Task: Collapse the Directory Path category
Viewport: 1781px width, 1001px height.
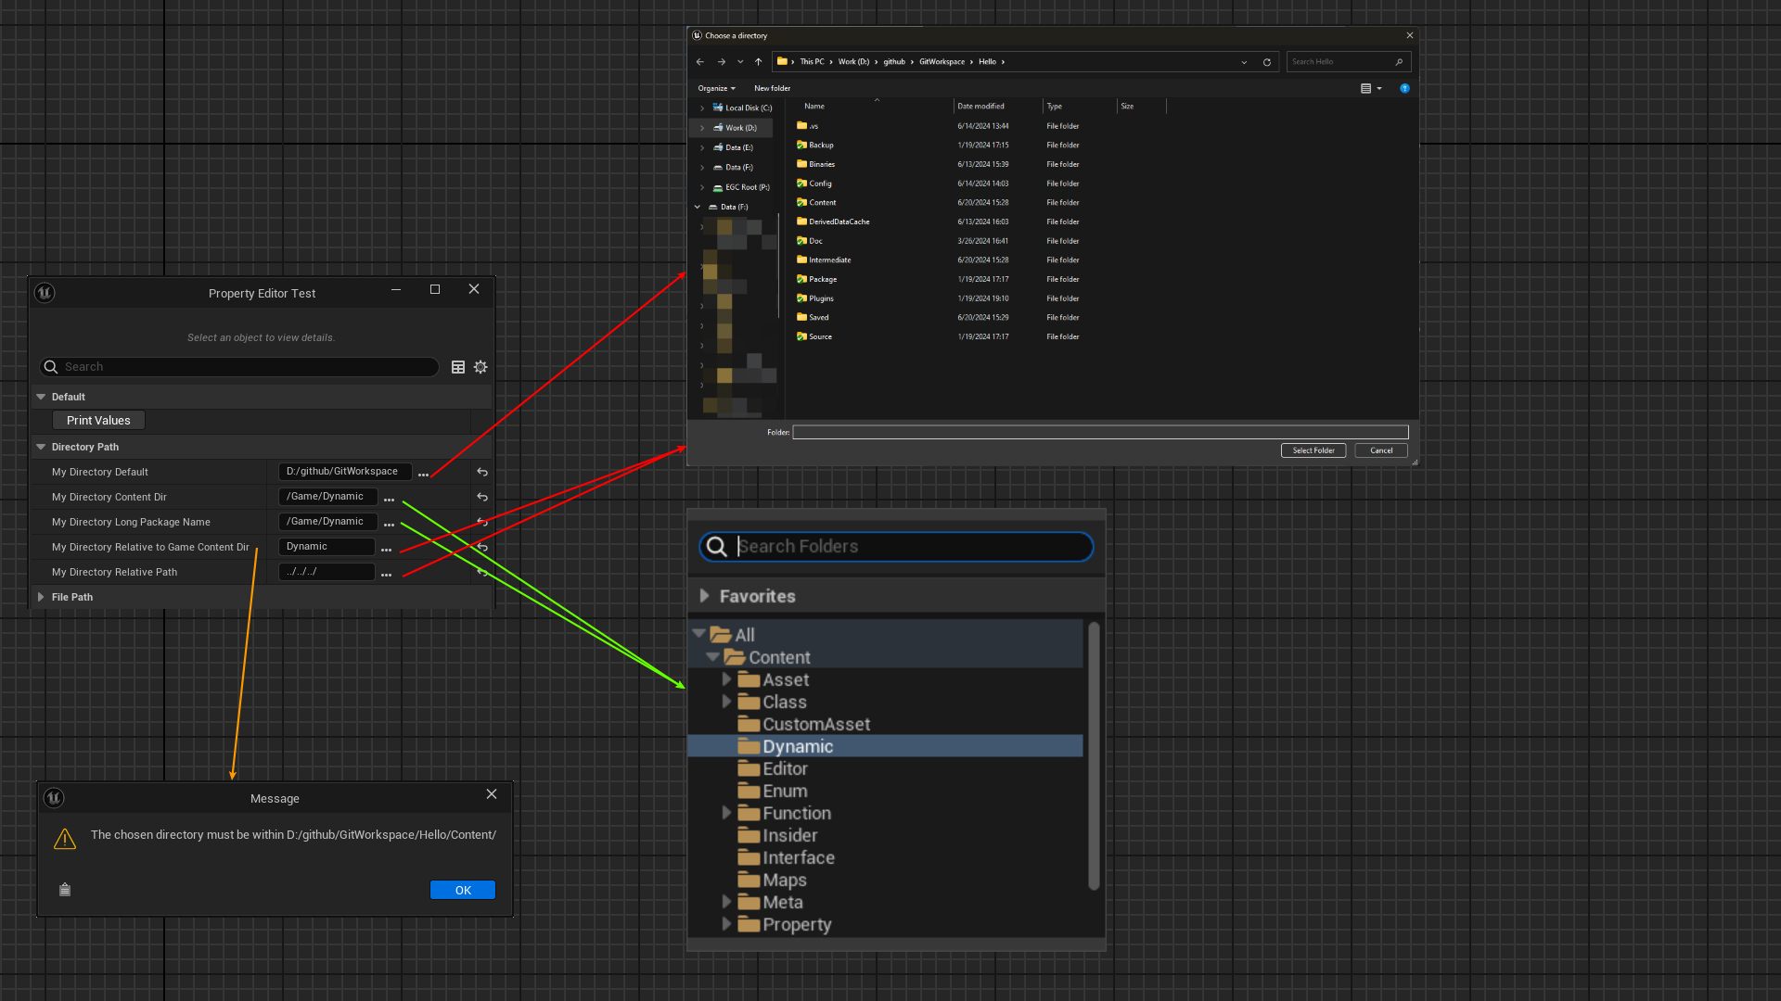Action: tap(41, 447)
